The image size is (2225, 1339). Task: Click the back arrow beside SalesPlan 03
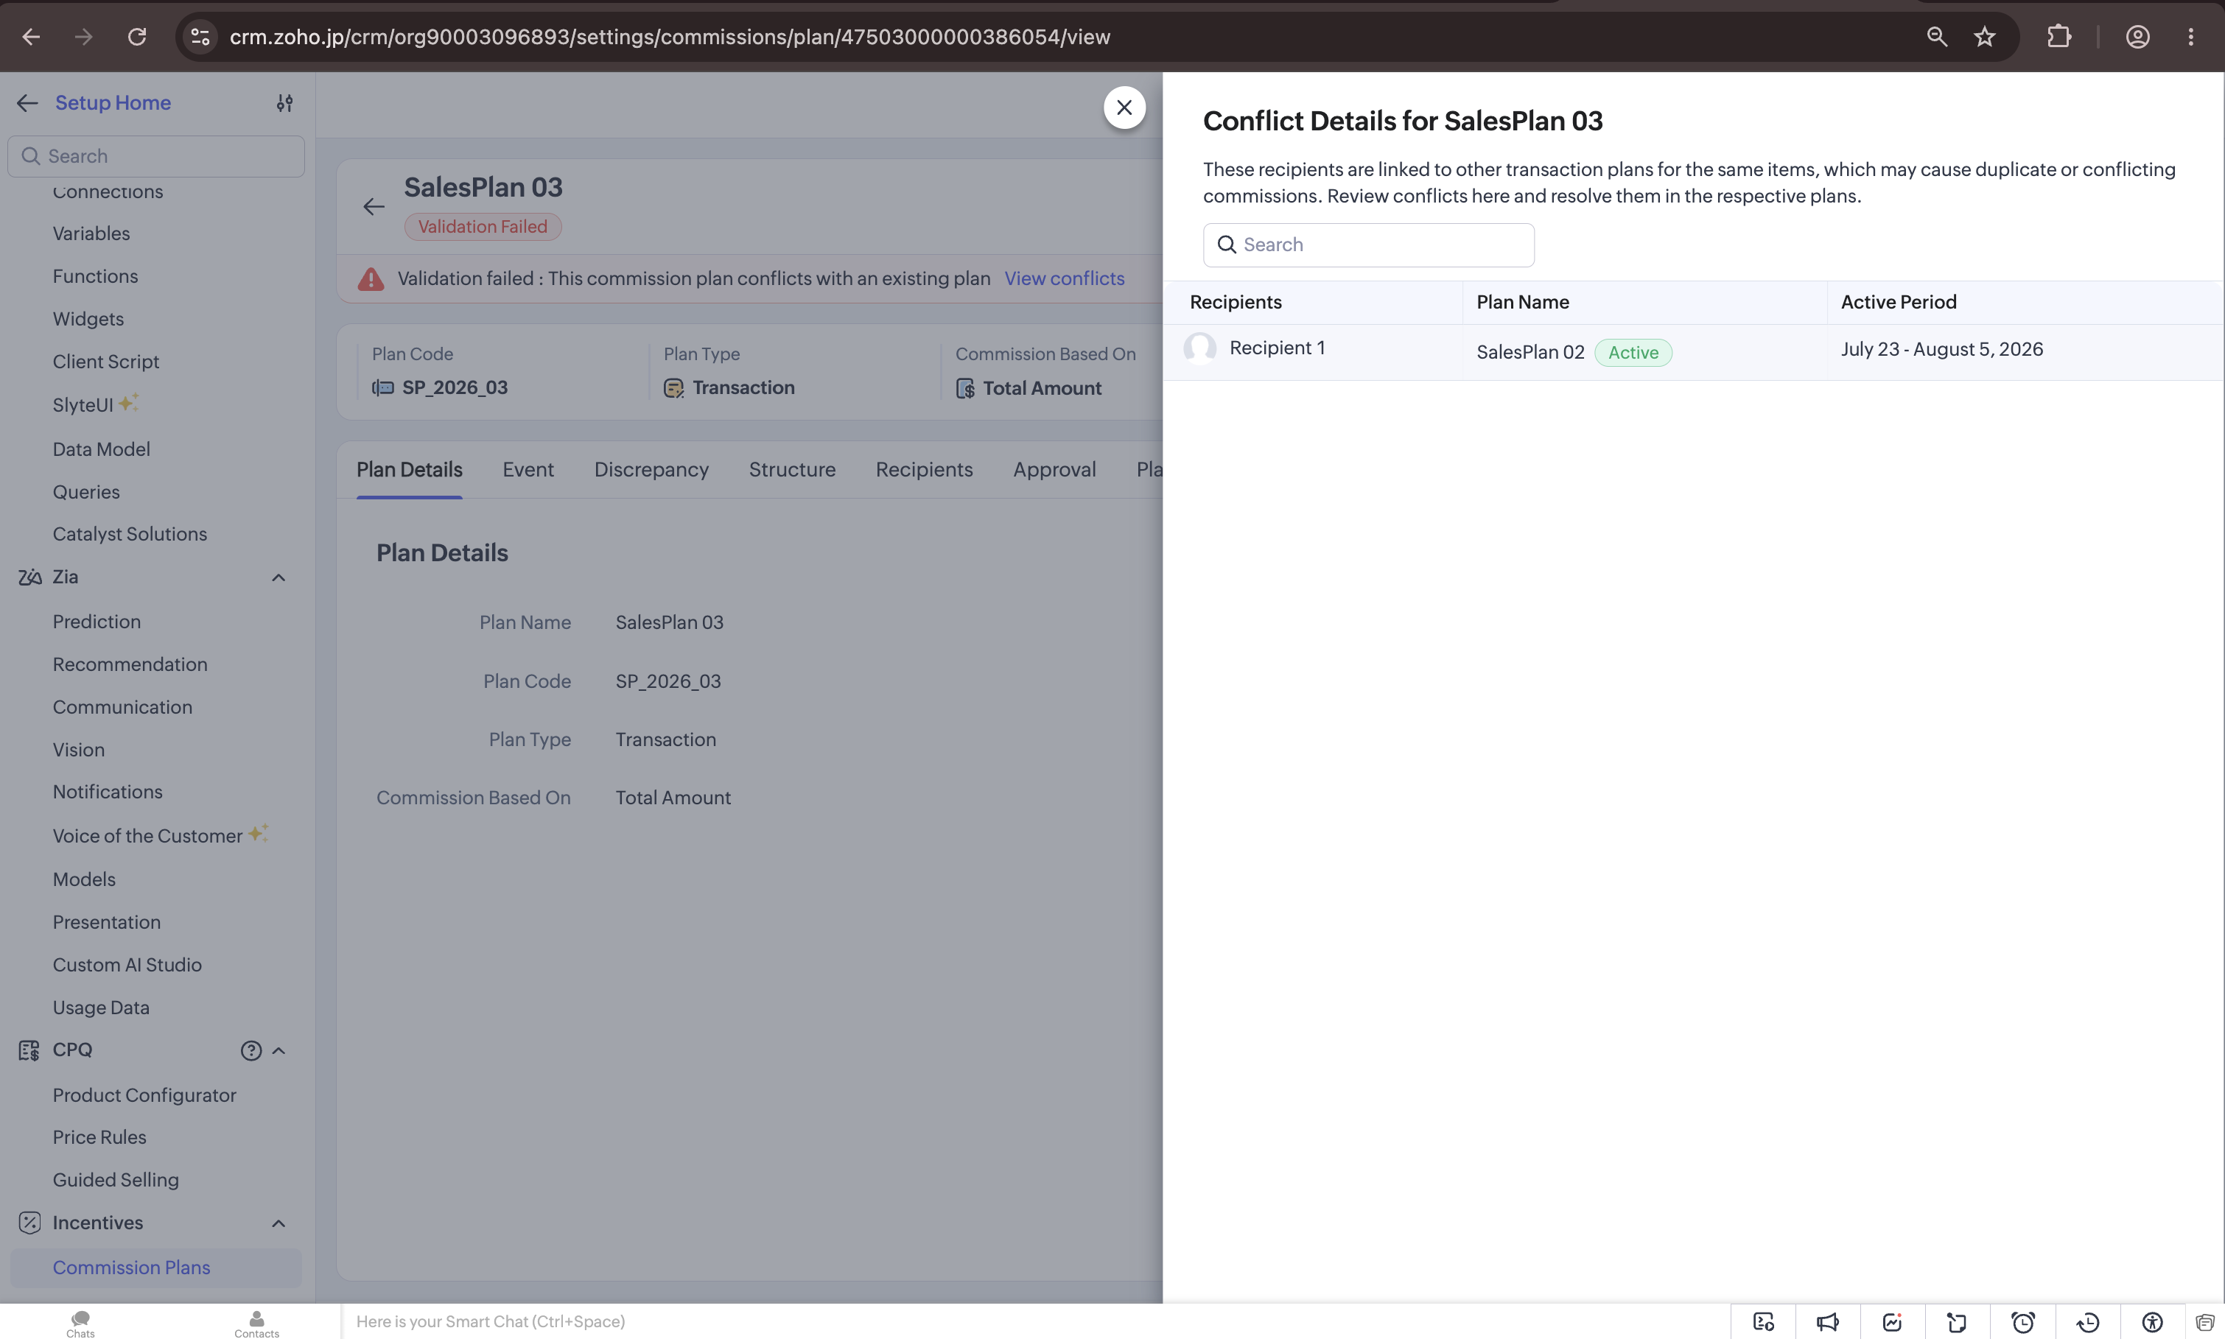[x=374, y=207]
